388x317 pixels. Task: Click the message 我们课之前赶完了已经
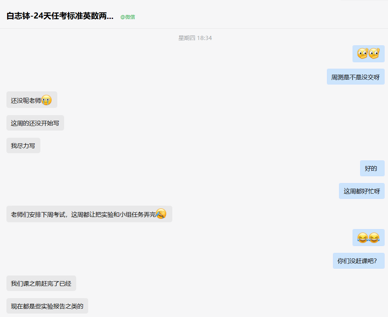[x=41, y=283]
